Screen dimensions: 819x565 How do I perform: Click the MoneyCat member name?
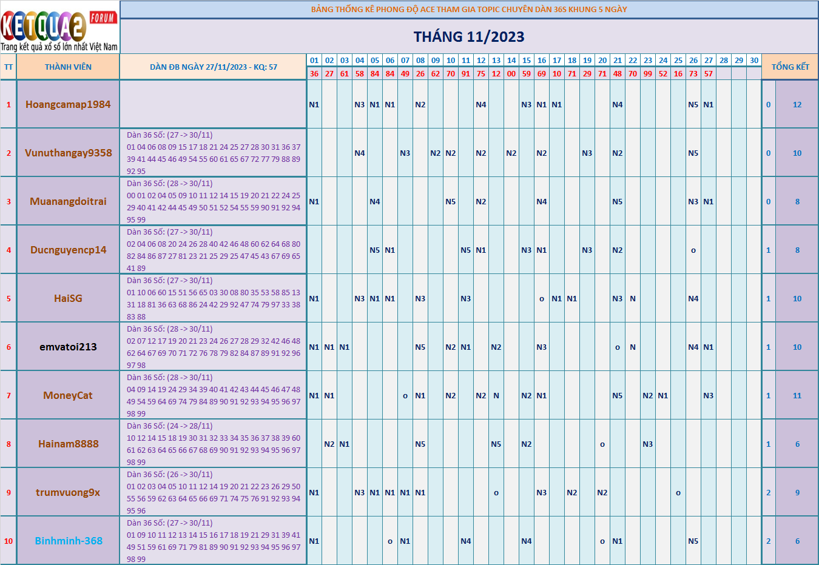pos(68,395)
